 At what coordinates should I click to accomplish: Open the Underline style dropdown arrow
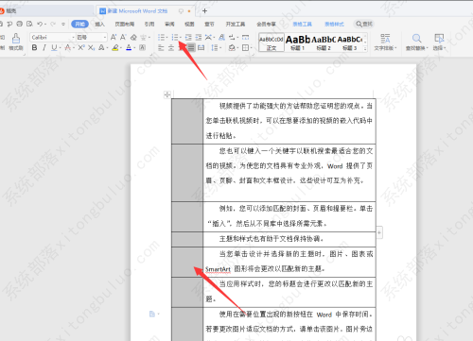pyautogui.click(x=60, y=48)
